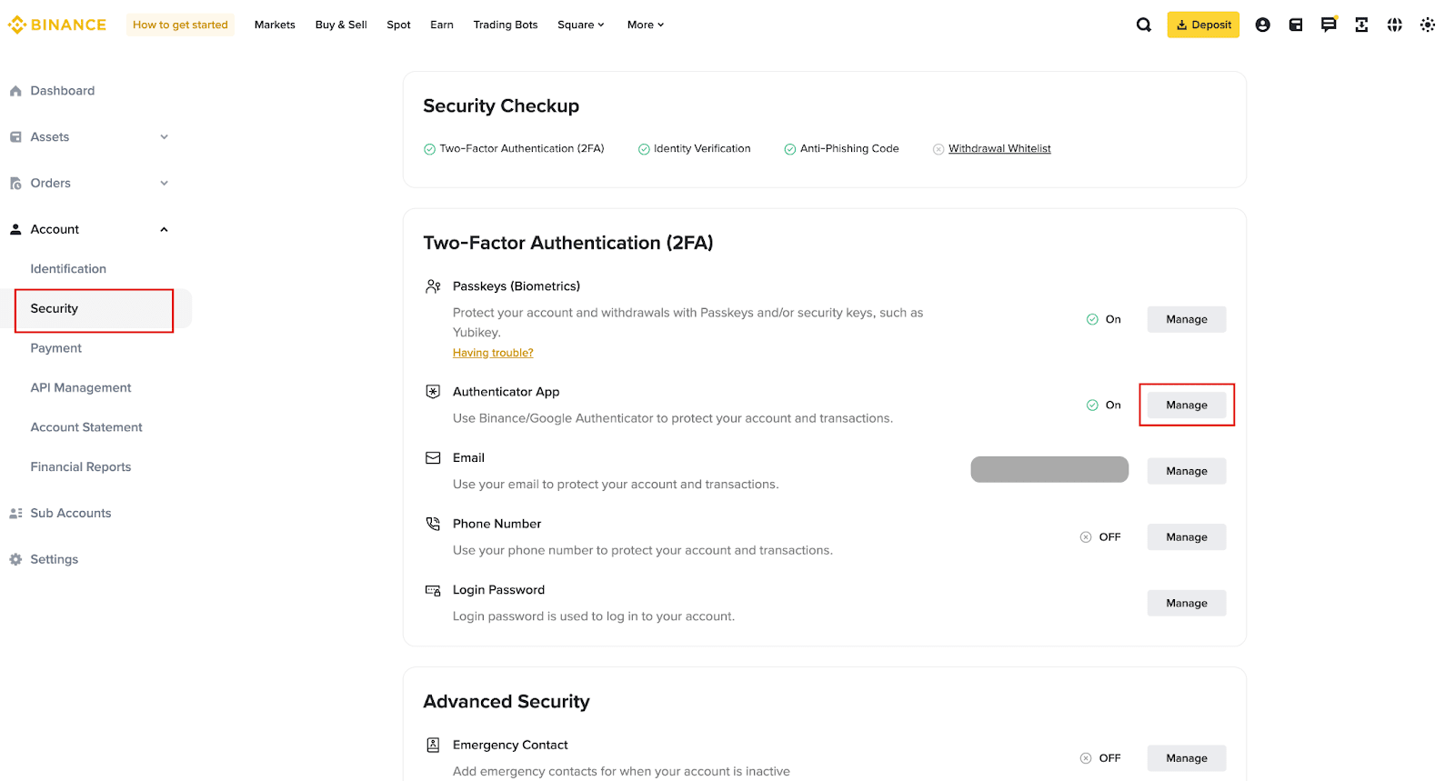
Task: Manage Authenticator App
Action: [x=1187, y=406]
